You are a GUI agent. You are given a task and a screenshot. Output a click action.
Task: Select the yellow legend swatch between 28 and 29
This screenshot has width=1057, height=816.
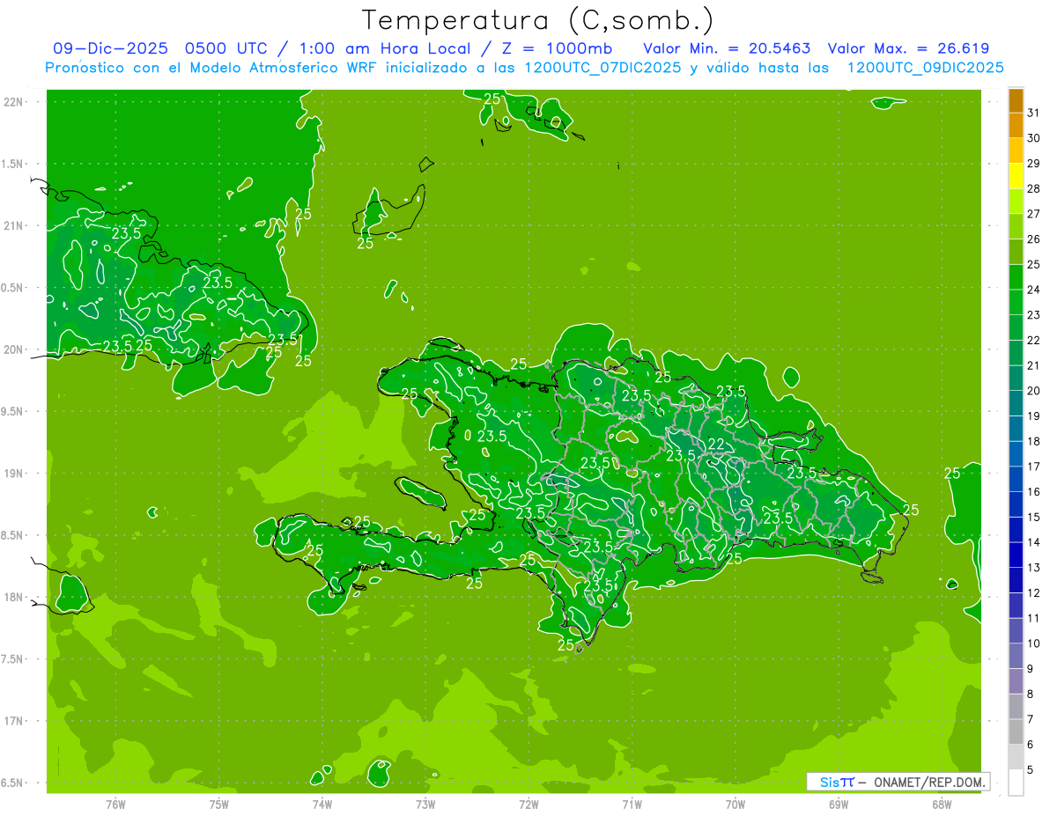tap(1016, 176)
